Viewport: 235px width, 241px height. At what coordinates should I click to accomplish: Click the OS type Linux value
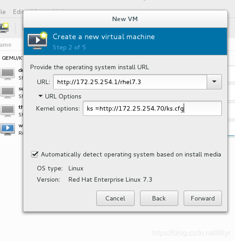coord(76,168)
